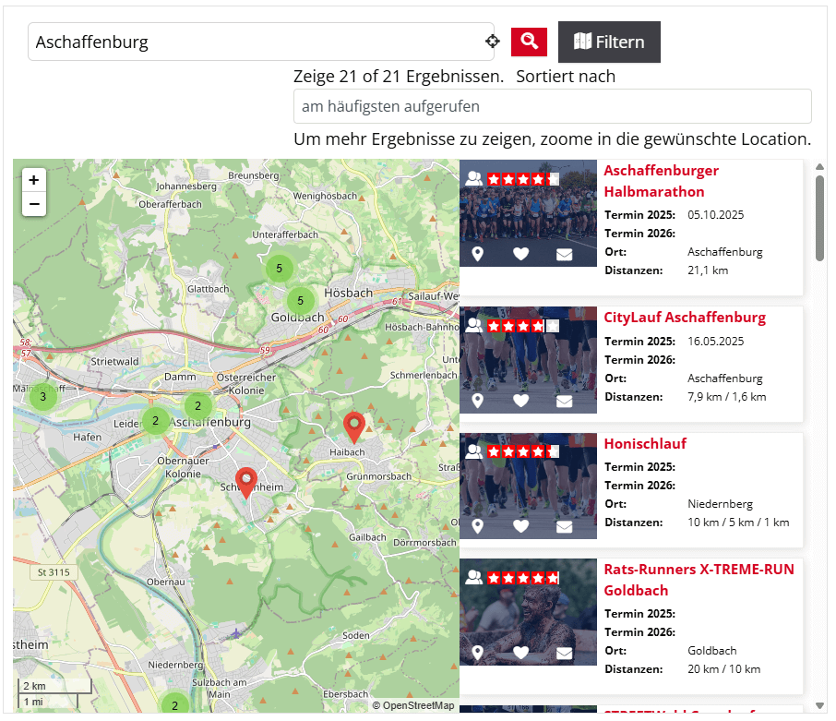Click the location pin icon on Aschaffenburger Halbmarathon

point(478,253)
